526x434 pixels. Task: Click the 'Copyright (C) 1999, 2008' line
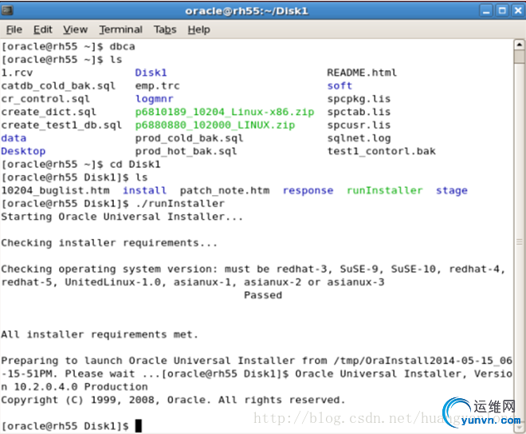coord(173,400)
